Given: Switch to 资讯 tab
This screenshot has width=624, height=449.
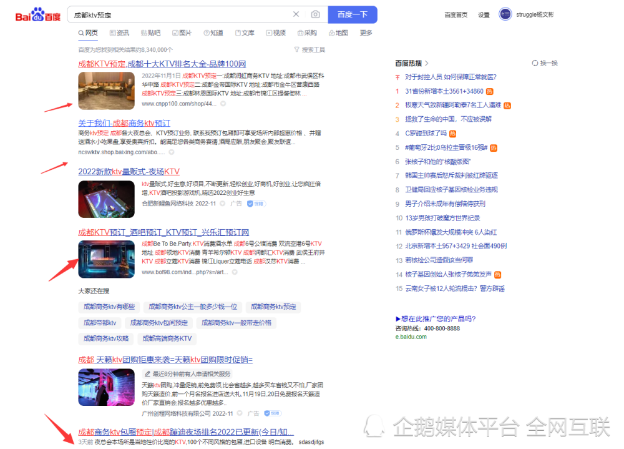Looking at the screenshot, I should click(x=119, y=32).
